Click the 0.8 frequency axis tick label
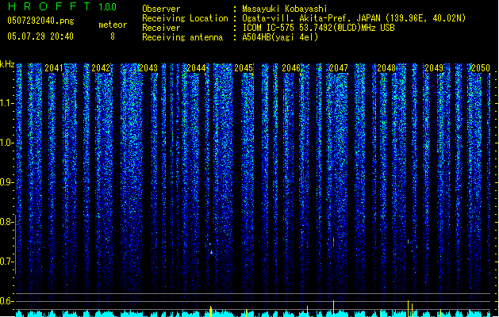The image size is (499, 317). pos(6,222)
